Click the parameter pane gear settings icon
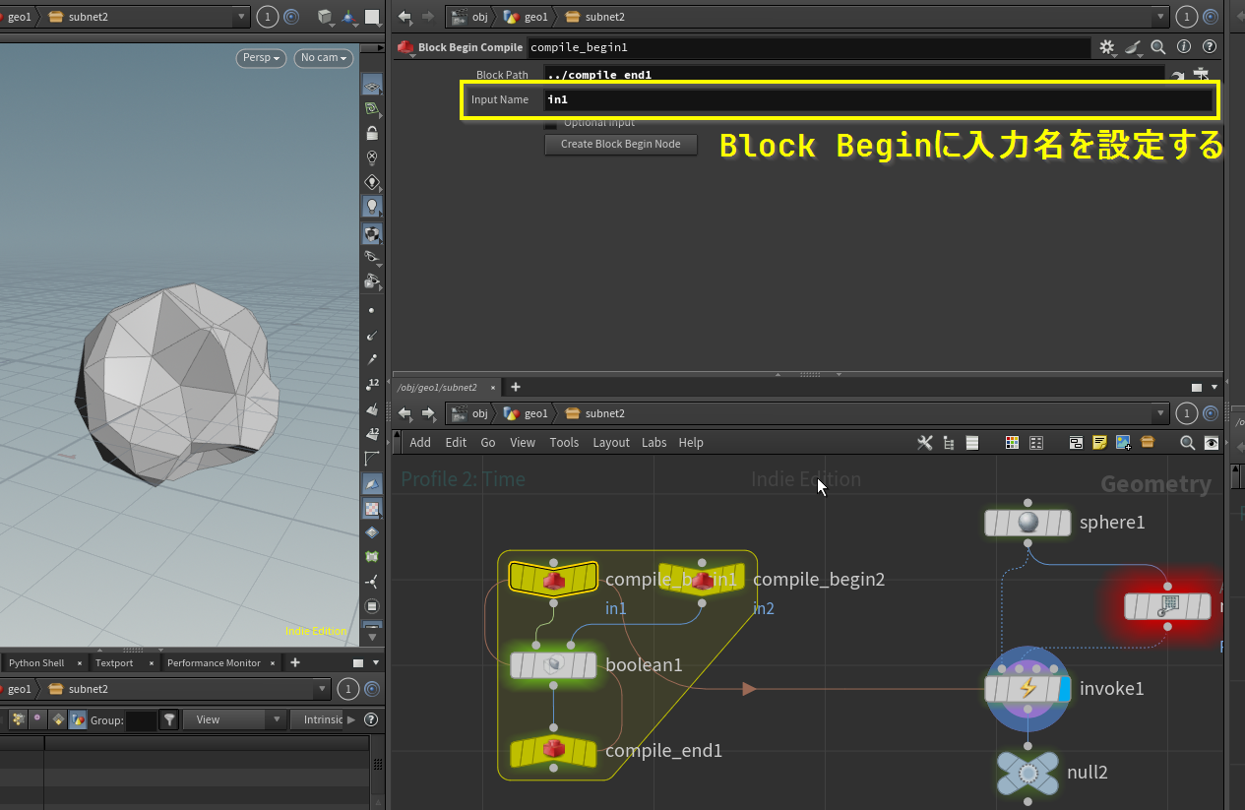1245x810 pixels. 1107,47
